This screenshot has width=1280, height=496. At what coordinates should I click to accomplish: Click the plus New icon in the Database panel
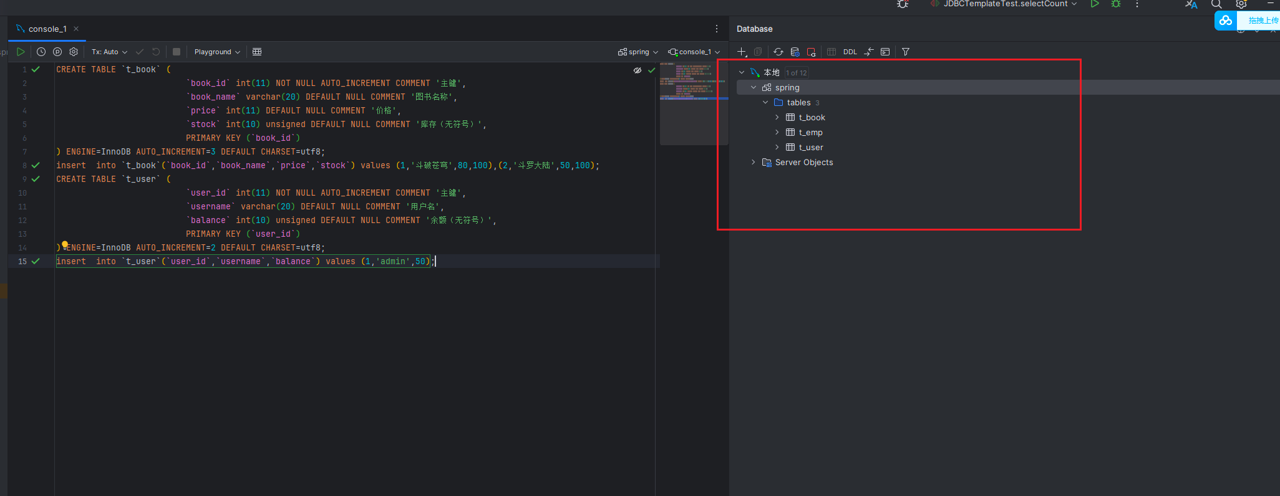click(x=742, y=52)
